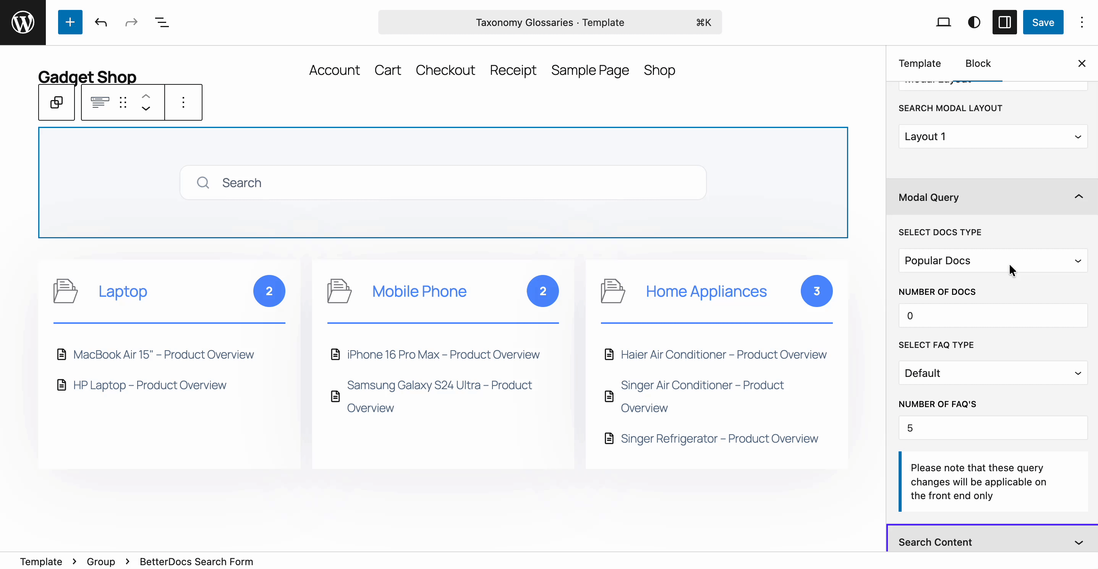Open the block inserter

pos(70,22)
